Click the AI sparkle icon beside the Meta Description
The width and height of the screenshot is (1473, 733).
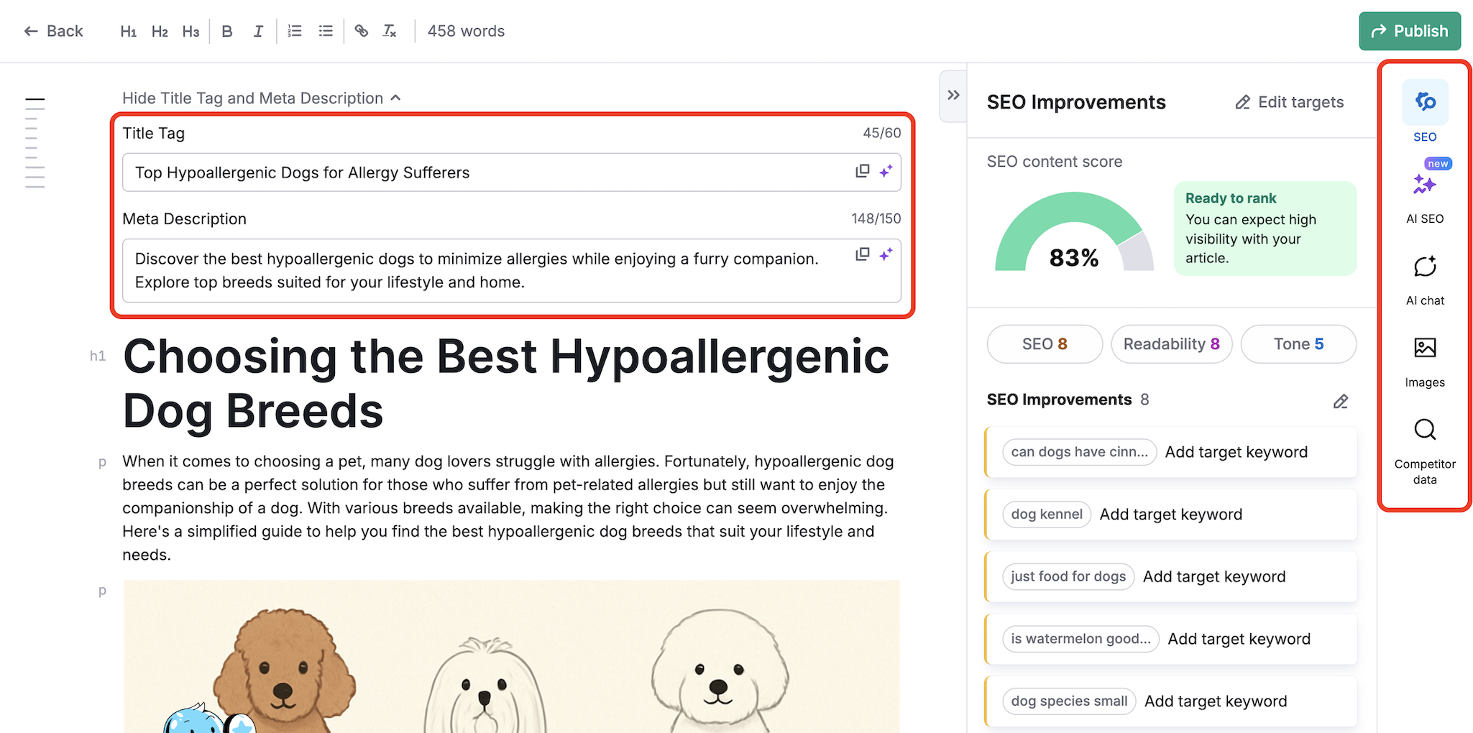tap(886, 254)
